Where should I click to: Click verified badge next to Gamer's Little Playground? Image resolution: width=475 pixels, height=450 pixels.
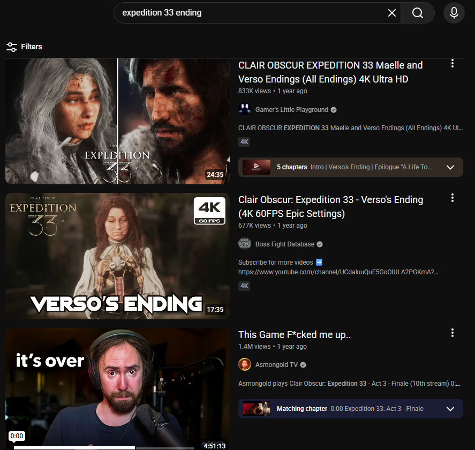pos(334,110)
